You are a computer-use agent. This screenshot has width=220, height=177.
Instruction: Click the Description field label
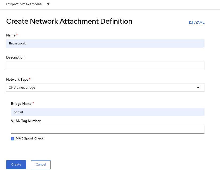pos(15,57)
